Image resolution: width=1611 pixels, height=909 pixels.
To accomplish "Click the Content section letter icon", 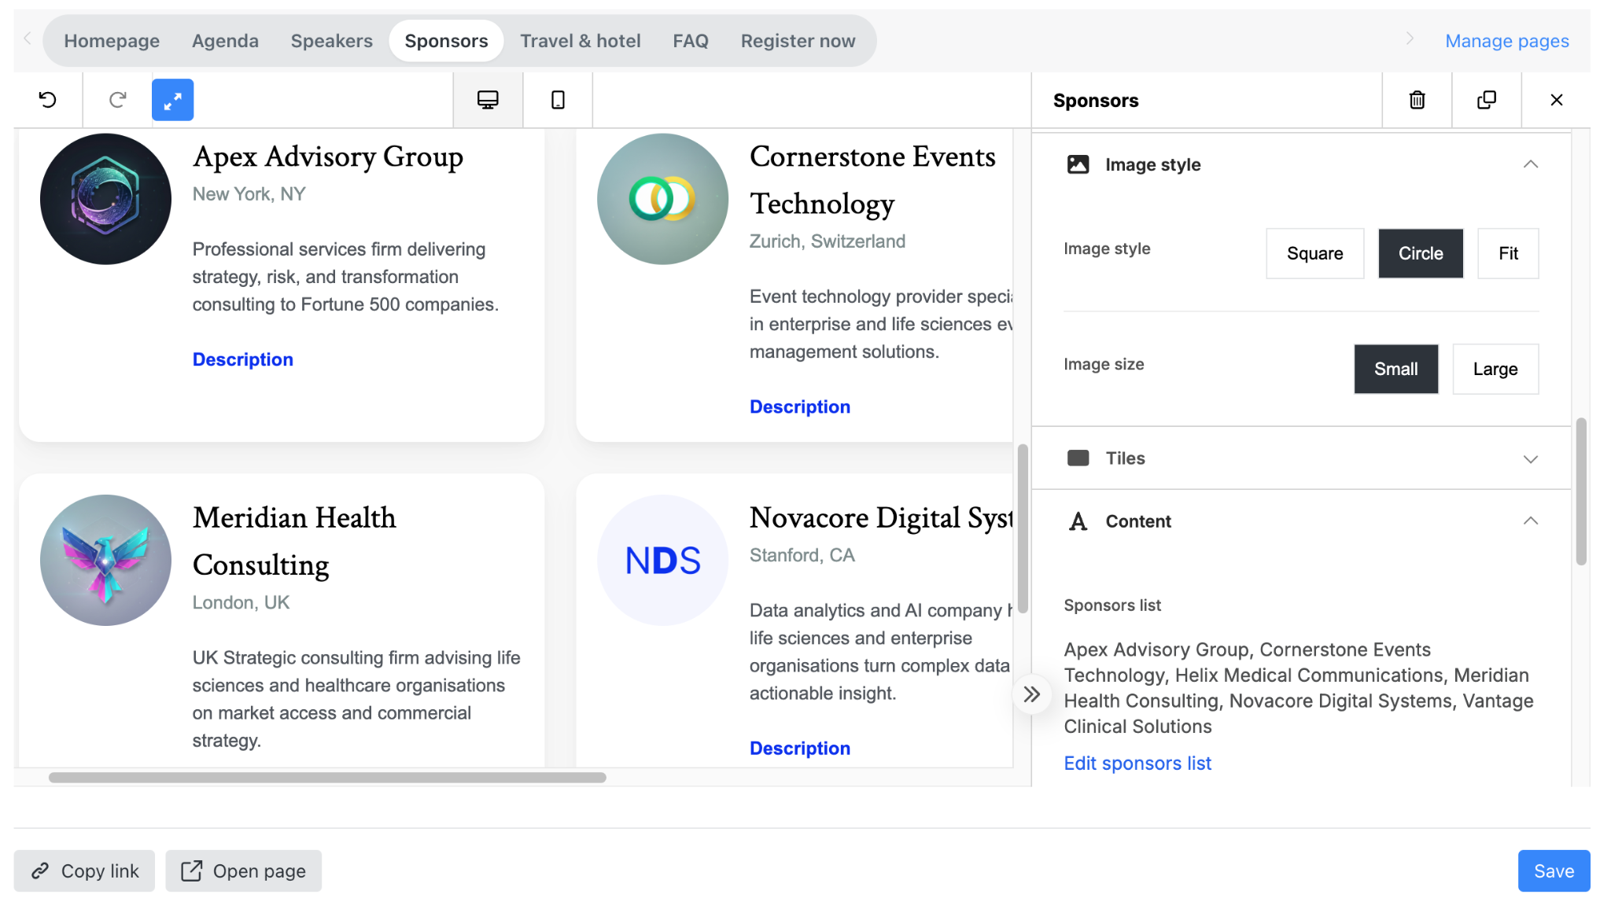I will (x=1078, y=521).
